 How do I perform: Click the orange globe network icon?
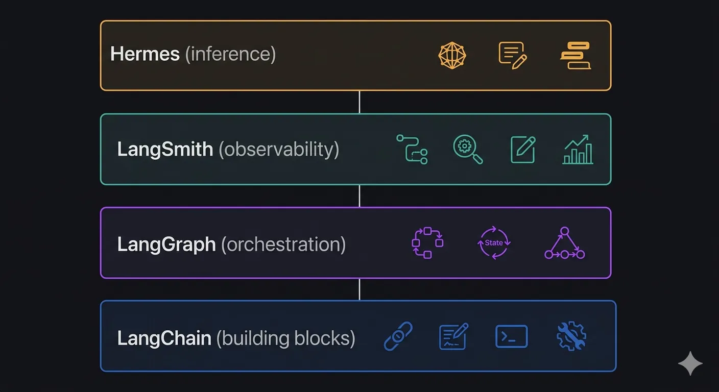point(452,55)
